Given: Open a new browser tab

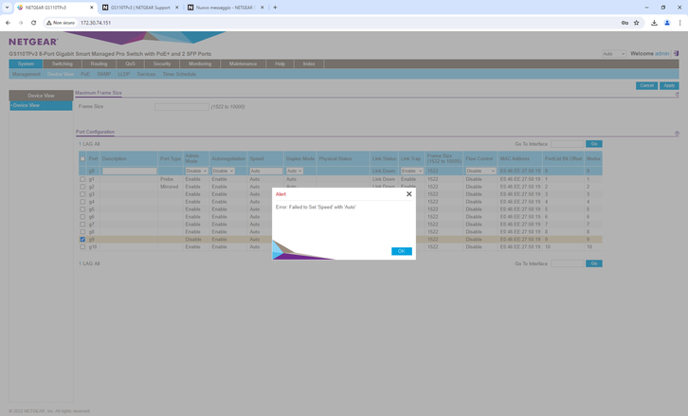Looking at the screenshot, I should [x=275, y=8].
